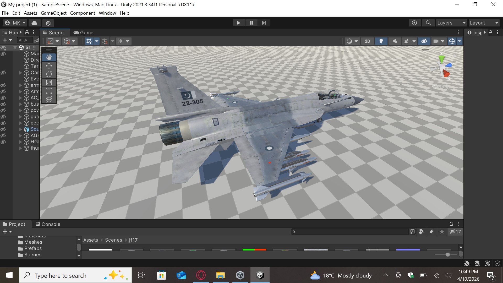
Task: Toggle visibility of arm object eye icon
Action: point(3,85)
